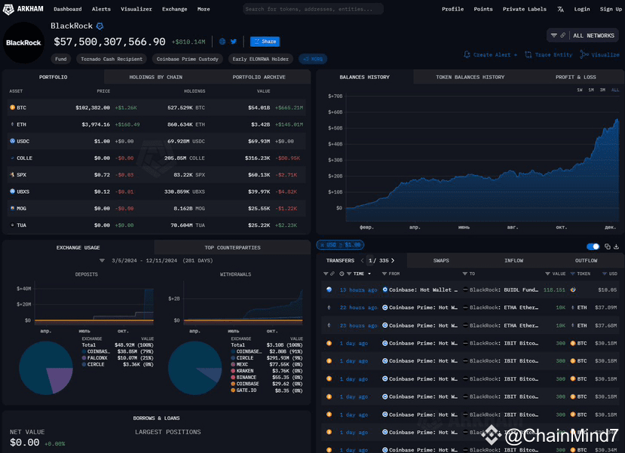Click the Arkham logo in header

pyautogui.click(x=23, y=9)
